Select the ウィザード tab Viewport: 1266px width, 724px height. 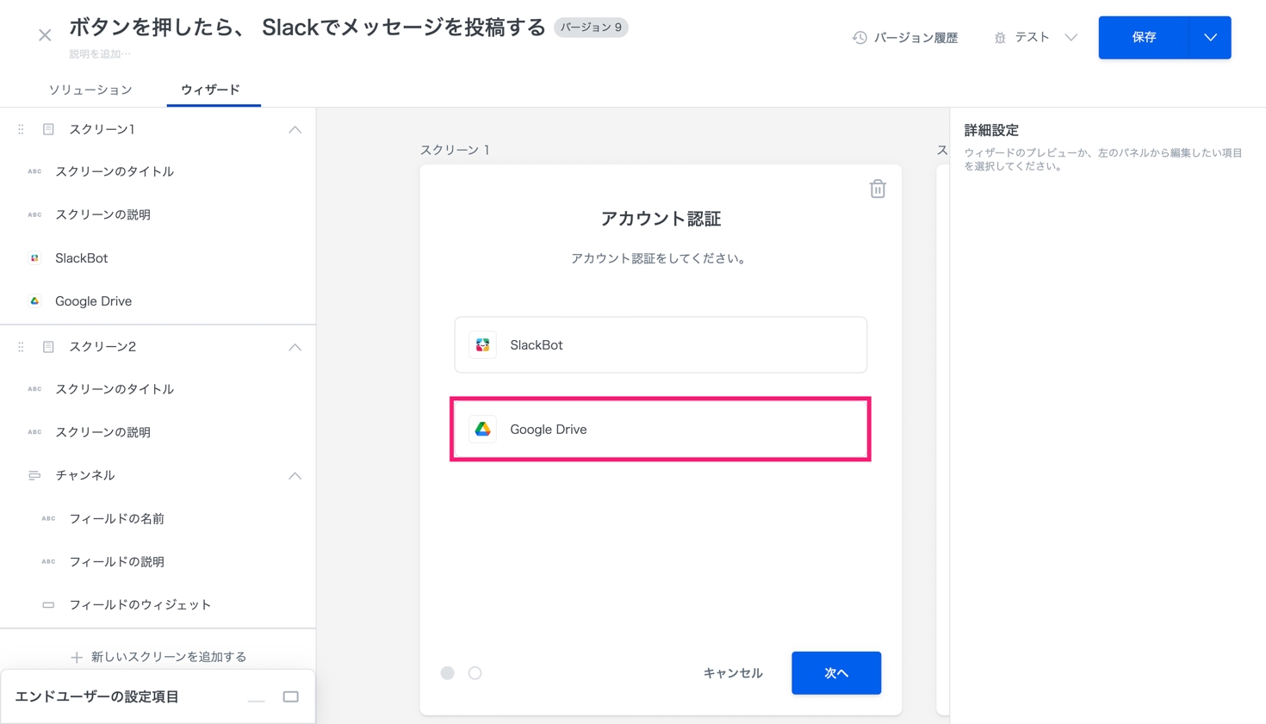point(210,90)
